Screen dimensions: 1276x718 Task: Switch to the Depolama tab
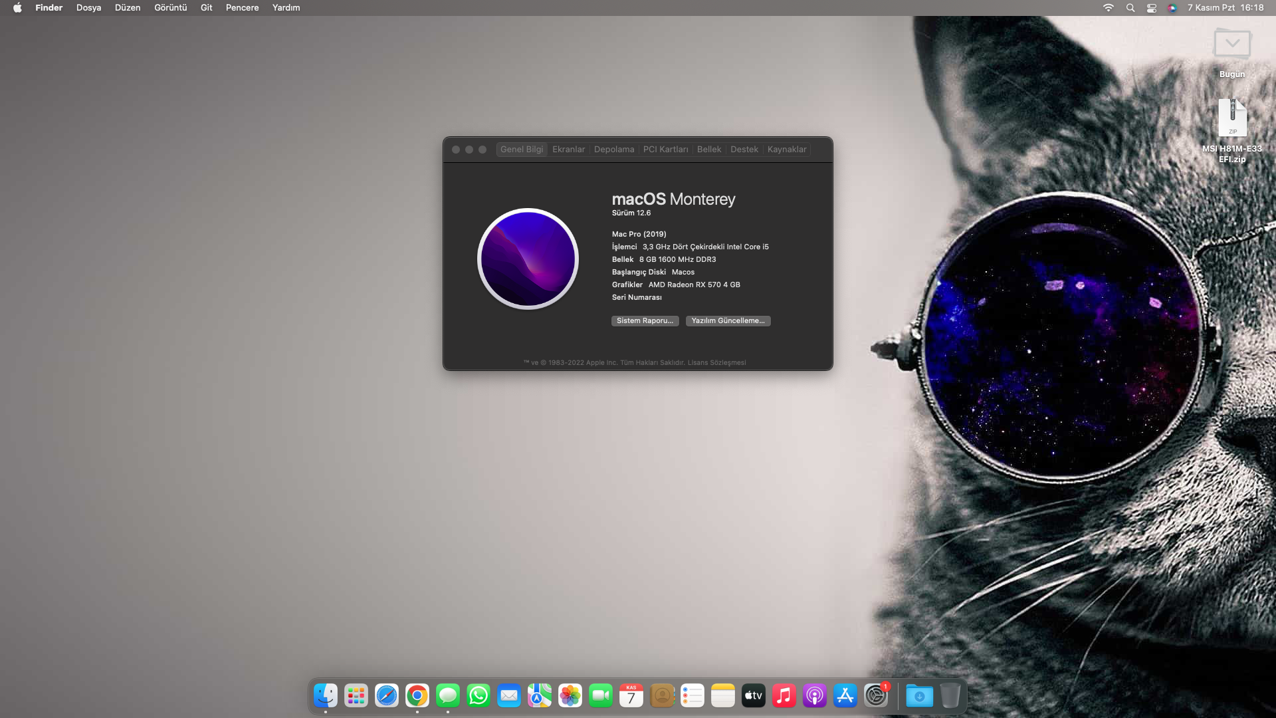coord(613,150)
